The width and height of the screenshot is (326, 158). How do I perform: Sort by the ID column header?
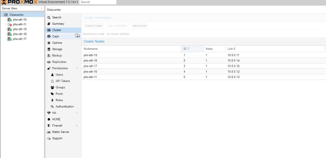click(192, 49)
